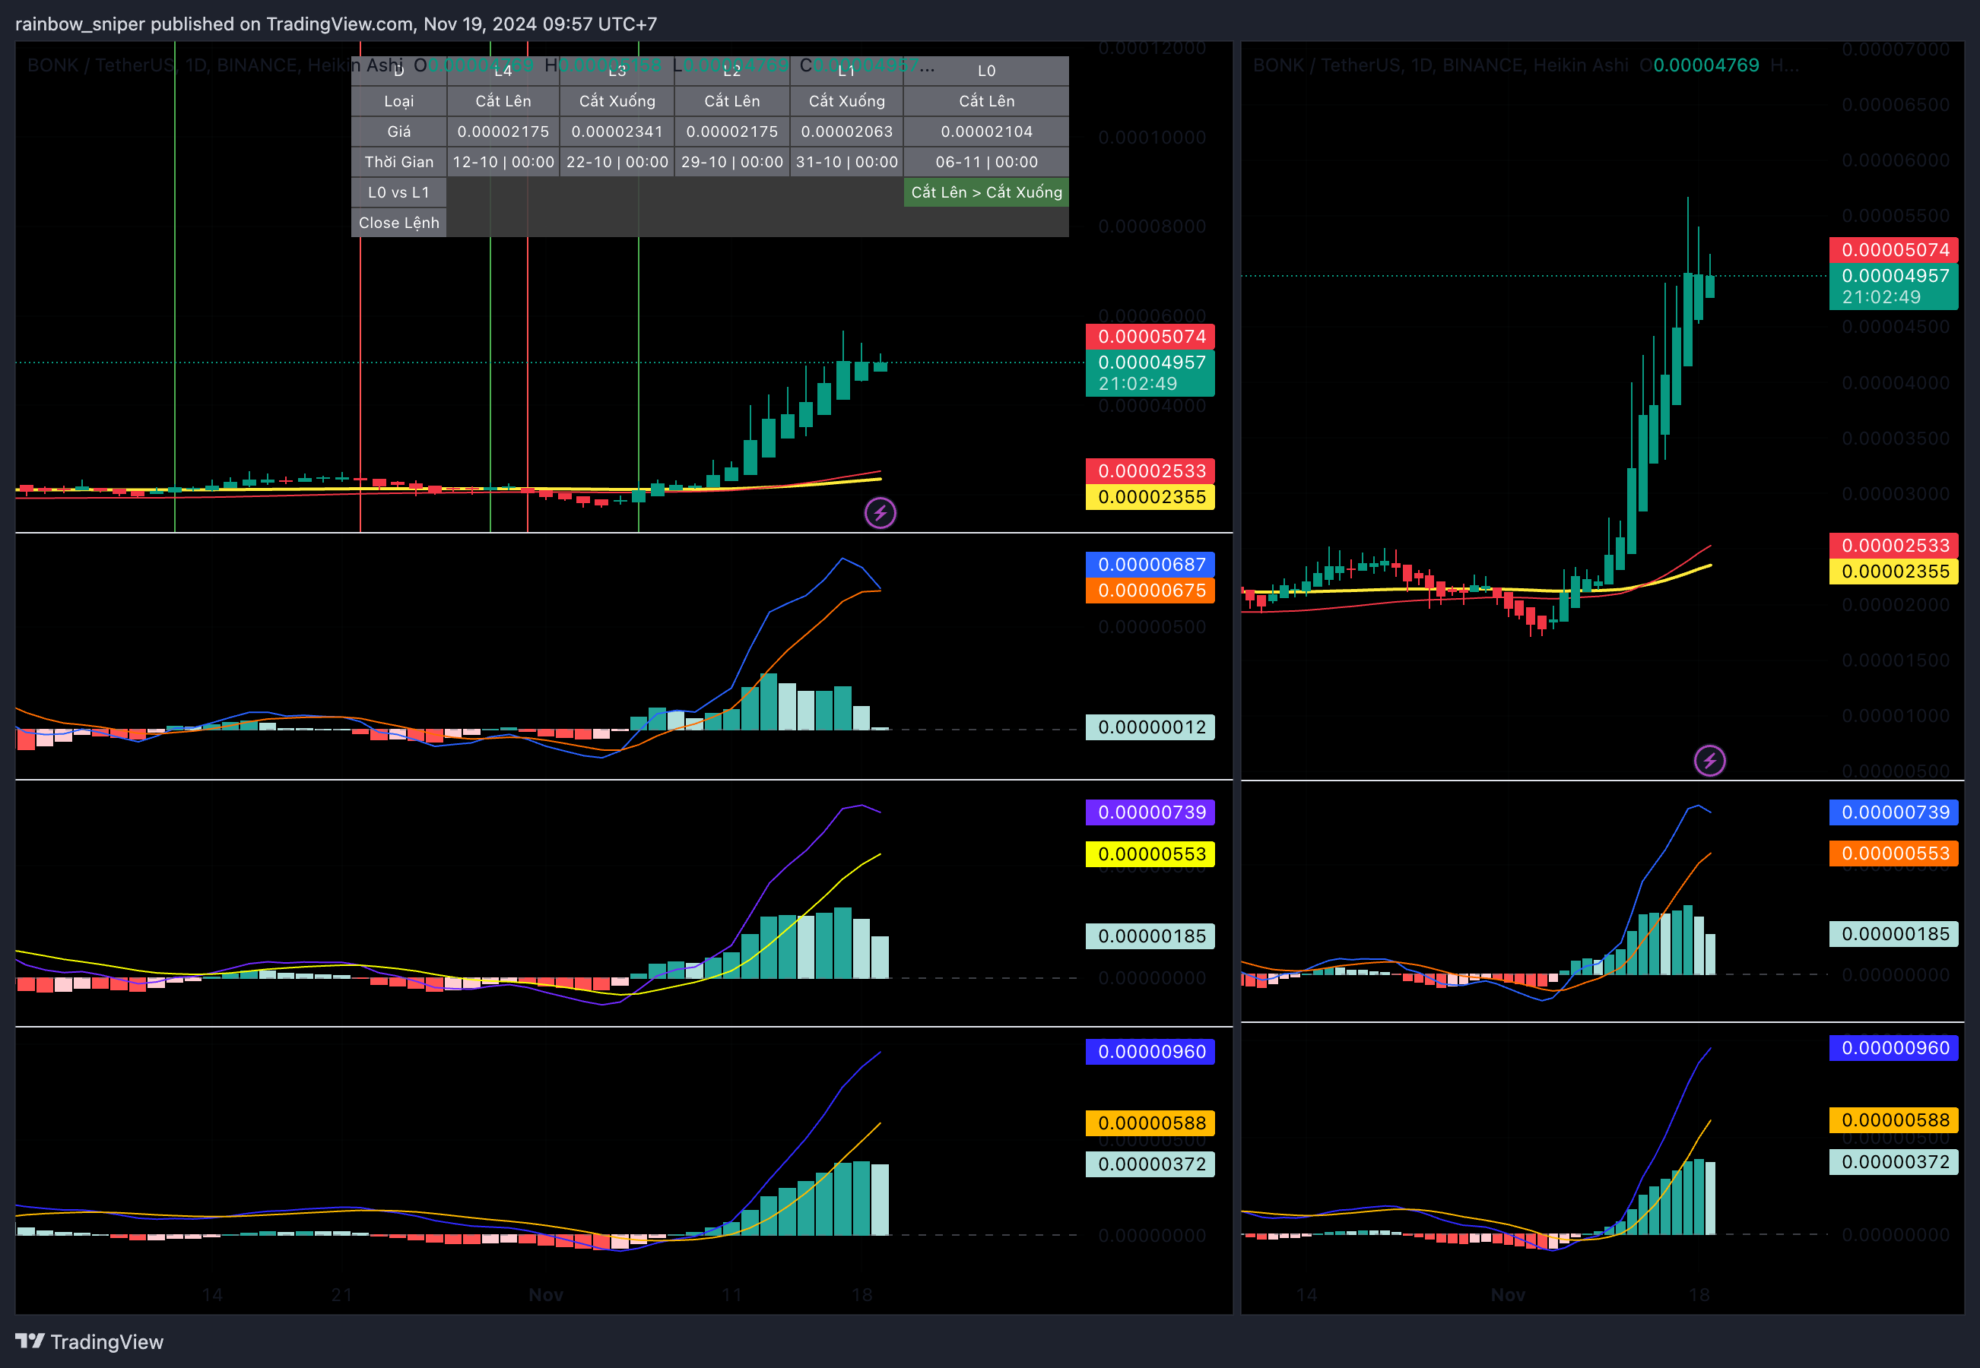Click red 0.00005074 price label in left chart

click(1150, 336)
